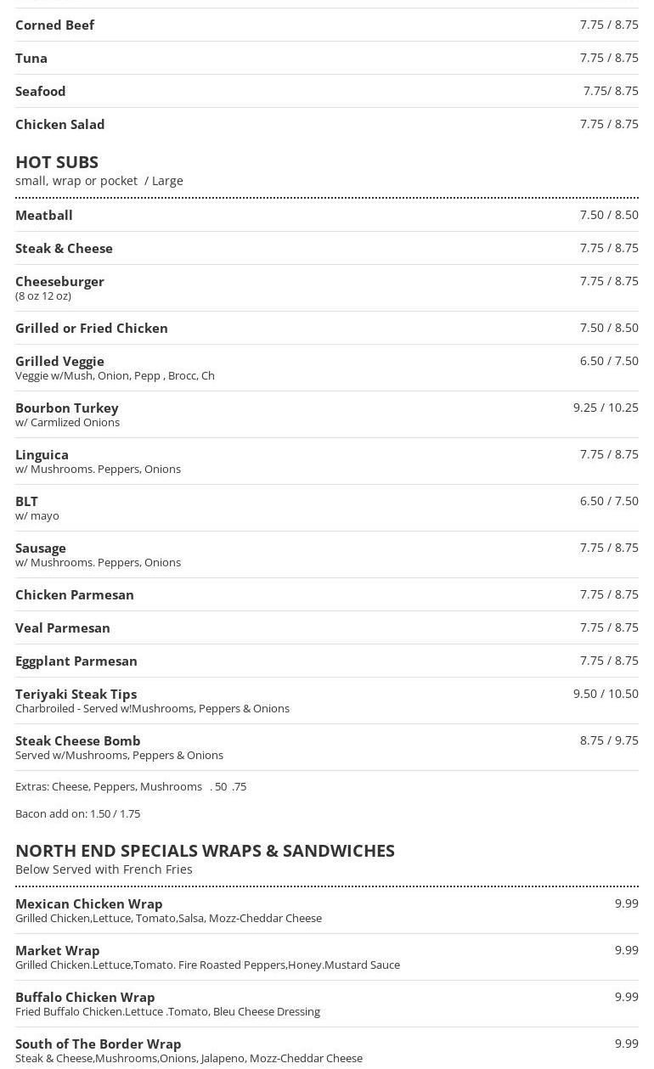Click the Buffalo Chicken Wrap name
This screenshot has width=654, height=1069.
tap(85, 997)
